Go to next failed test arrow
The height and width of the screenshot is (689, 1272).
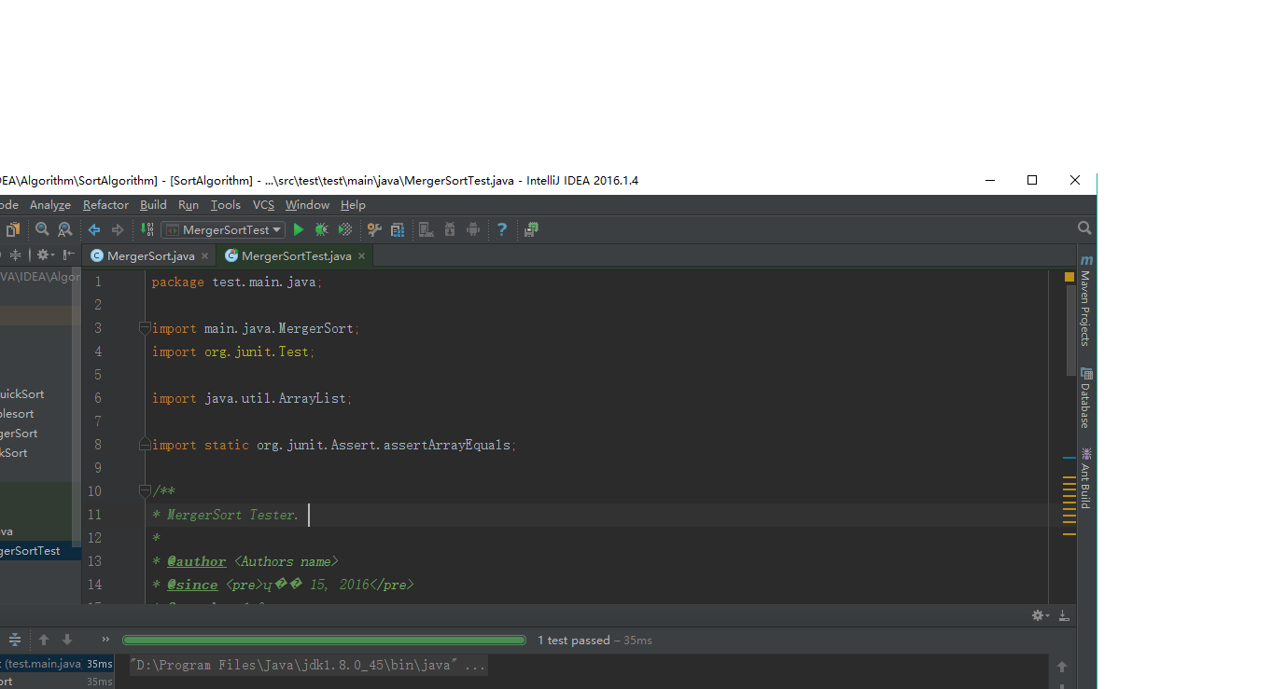pyautogui.click(x=67, y=640)
